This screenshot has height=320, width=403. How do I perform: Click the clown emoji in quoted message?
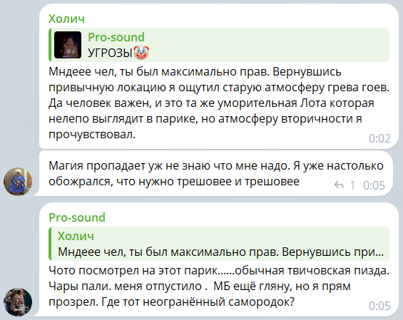(141, 53)
